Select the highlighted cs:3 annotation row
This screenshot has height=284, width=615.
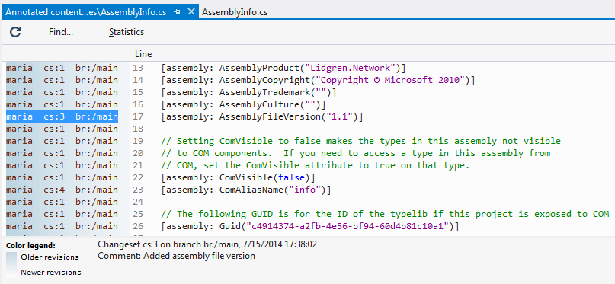coord(62,116)
